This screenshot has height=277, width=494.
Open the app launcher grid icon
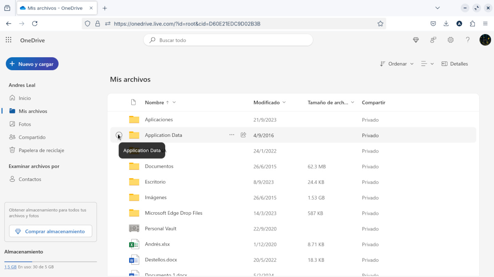pyautogui.click(x=9, y=40)
